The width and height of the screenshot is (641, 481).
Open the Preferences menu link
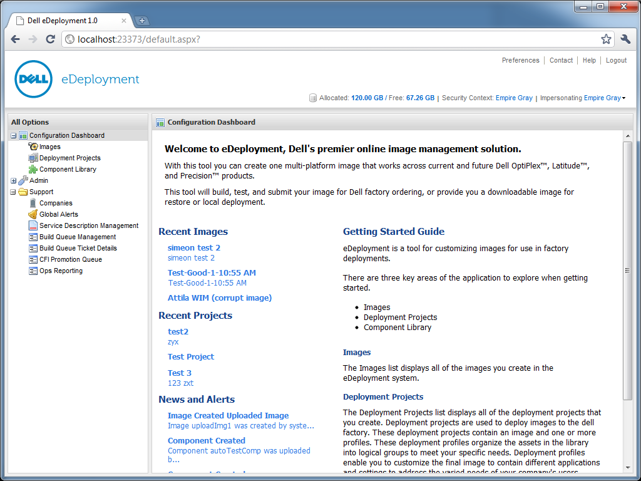pyautogui.click(x=520, y=60)
